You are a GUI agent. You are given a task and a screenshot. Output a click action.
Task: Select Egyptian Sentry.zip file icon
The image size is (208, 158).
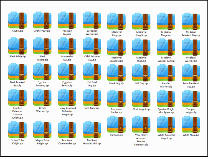coord(67,72)
